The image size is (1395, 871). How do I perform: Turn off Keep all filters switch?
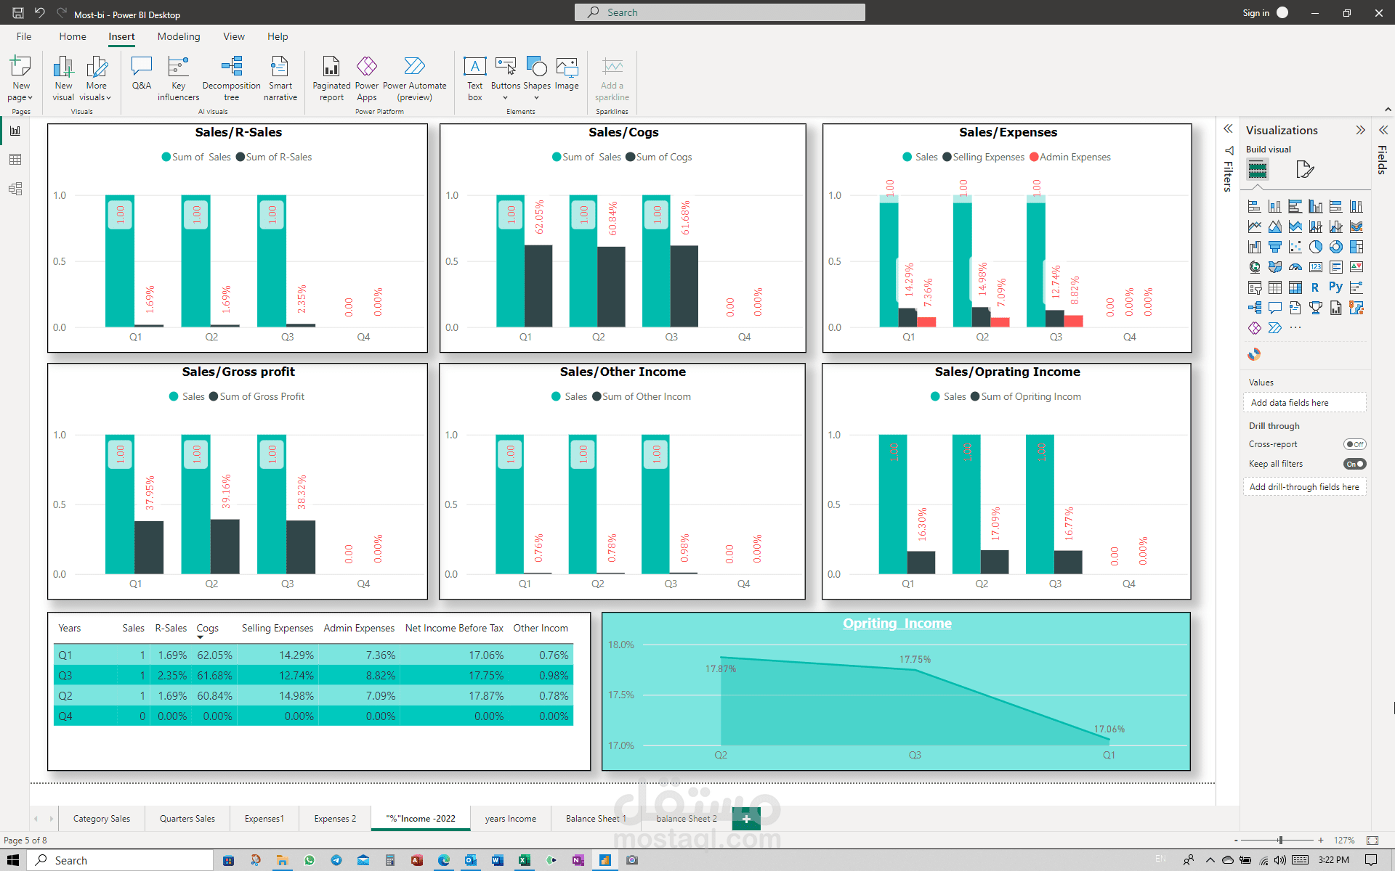tap(1354, 464)
